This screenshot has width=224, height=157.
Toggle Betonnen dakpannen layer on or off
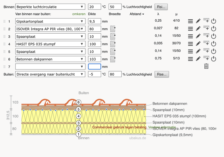214,59
